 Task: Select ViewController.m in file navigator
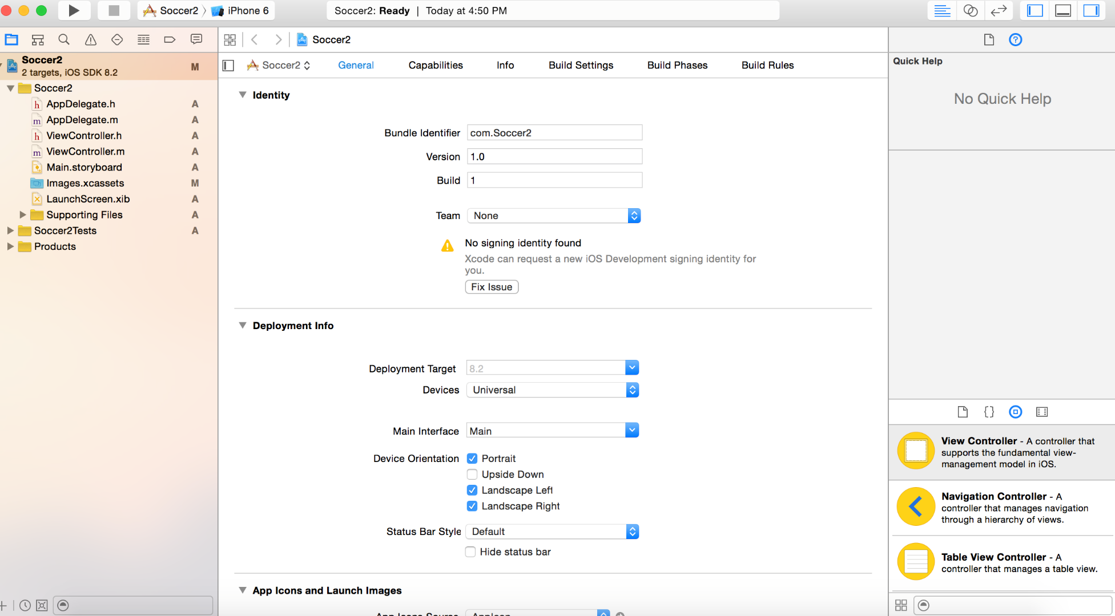coord(84,151)
